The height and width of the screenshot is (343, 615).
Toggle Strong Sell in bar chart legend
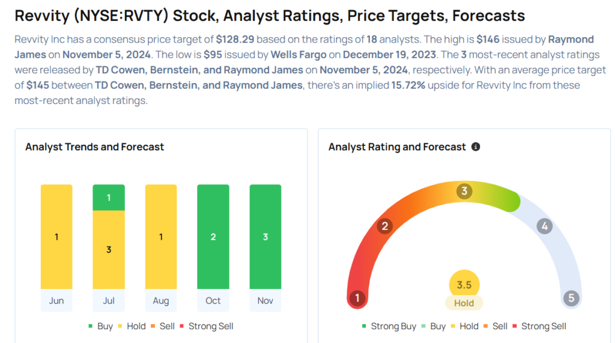click(x=206, y=326)
